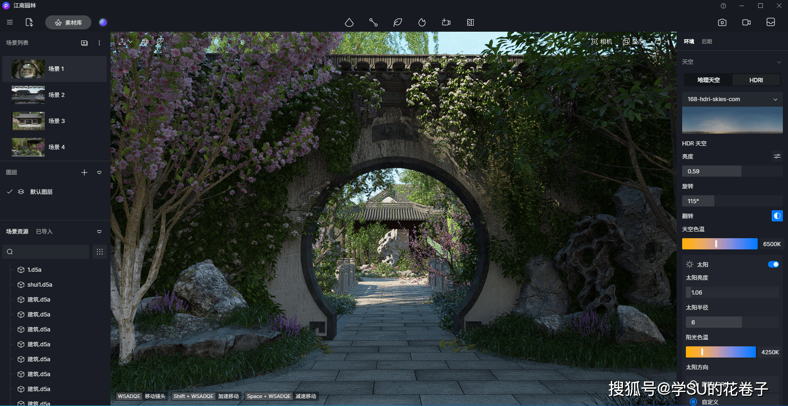Open brightness advanced settings icon
Image resolution: width=788 pixels, height=406 pixels.
(777, 156)
